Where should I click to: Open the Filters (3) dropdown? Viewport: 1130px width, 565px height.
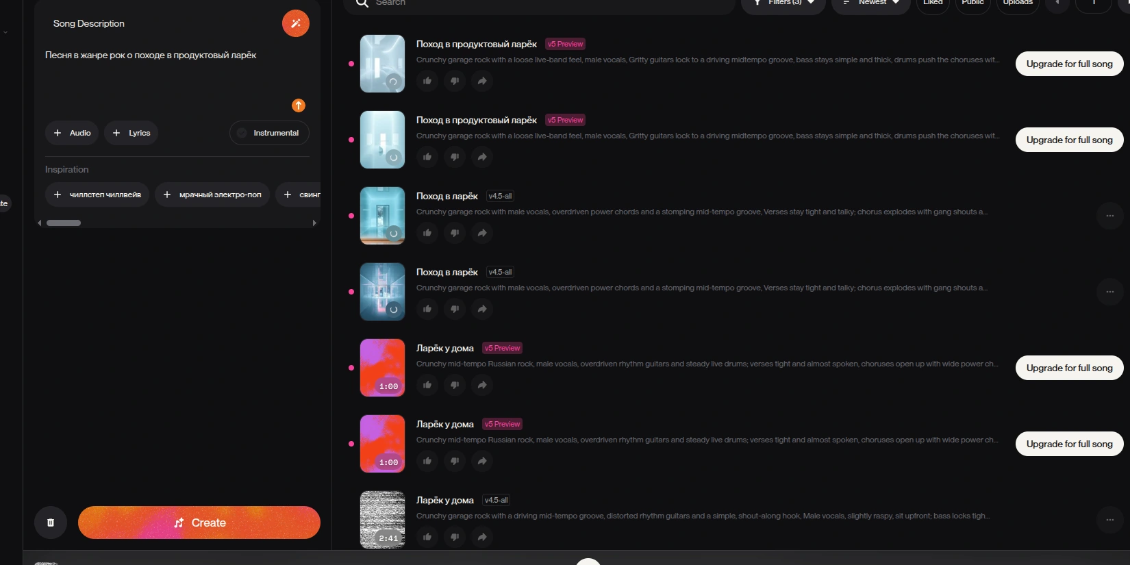783,3
